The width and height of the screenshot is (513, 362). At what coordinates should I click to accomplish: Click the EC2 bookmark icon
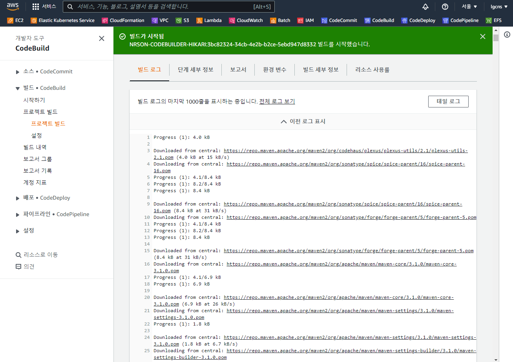point(10,20)
